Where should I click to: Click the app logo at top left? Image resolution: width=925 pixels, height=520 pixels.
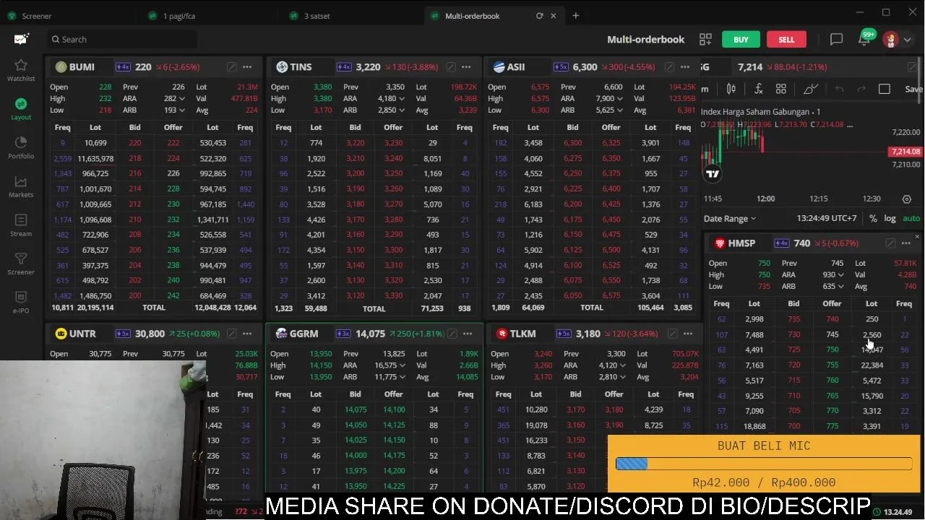(21, 39)
